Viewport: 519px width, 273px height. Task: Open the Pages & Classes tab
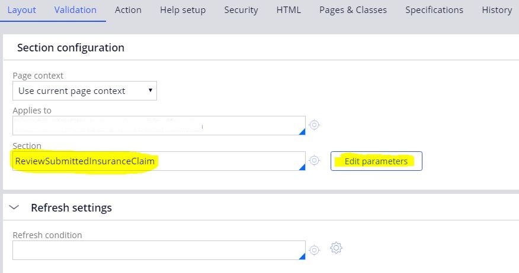353,10
